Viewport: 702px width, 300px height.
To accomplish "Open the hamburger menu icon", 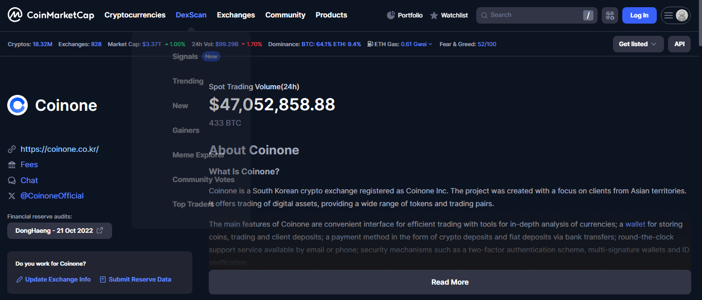I will 669,15.
